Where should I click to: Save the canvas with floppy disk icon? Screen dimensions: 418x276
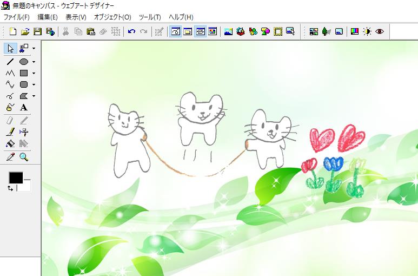pyautogui.click(x=38, y=31)
